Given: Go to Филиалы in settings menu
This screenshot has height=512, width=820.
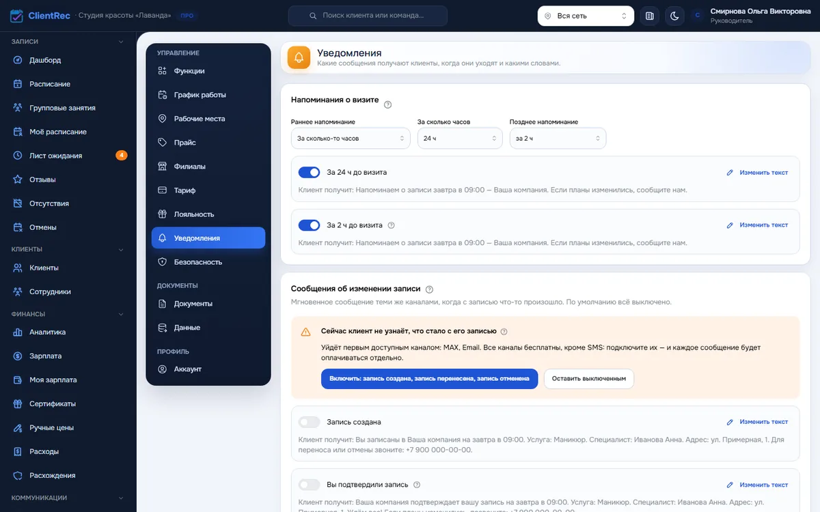Looking at the screenshot, I should [x=208, y=167].
